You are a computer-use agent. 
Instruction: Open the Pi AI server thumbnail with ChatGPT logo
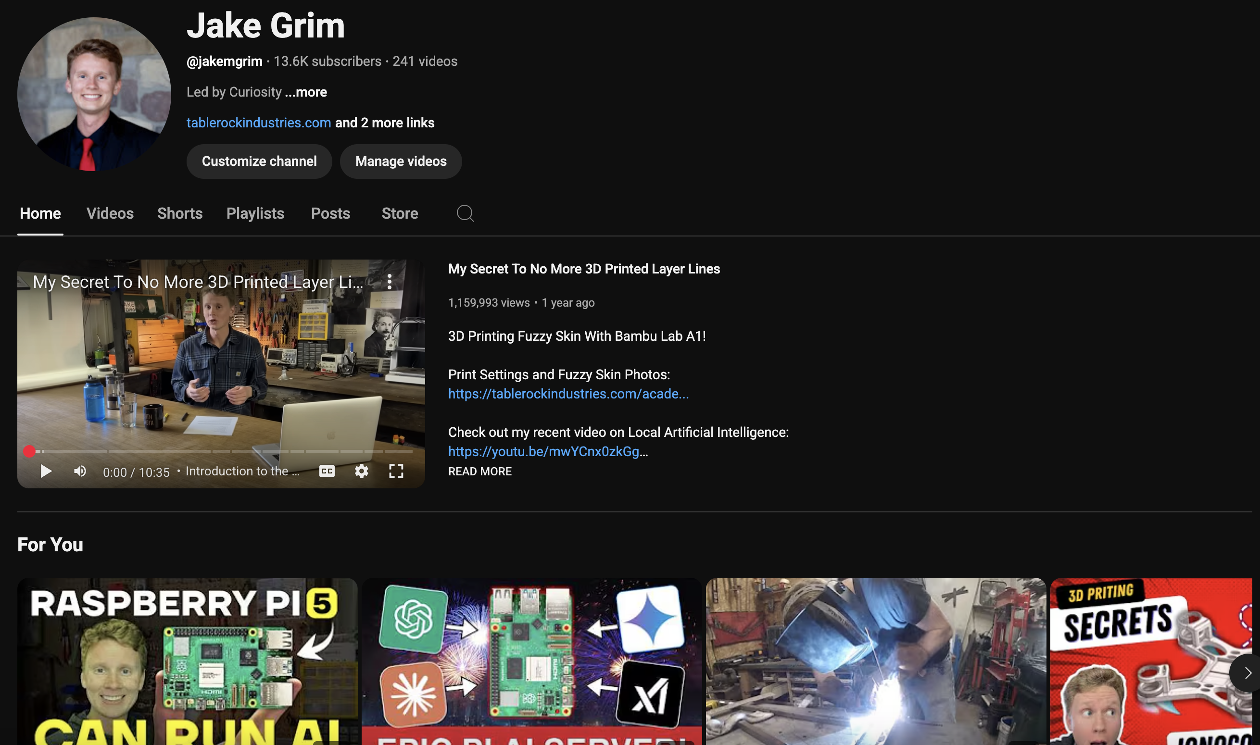531,661
